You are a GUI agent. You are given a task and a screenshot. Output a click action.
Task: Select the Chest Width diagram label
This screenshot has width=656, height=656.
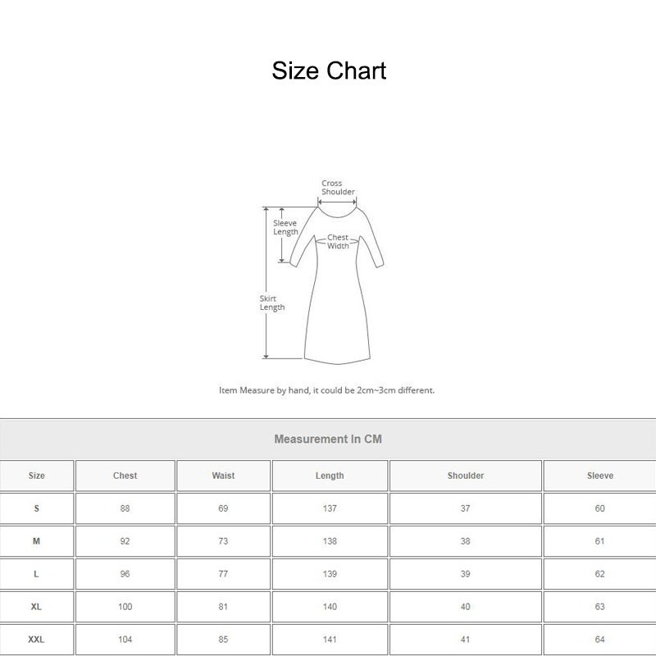click(338, 242)
